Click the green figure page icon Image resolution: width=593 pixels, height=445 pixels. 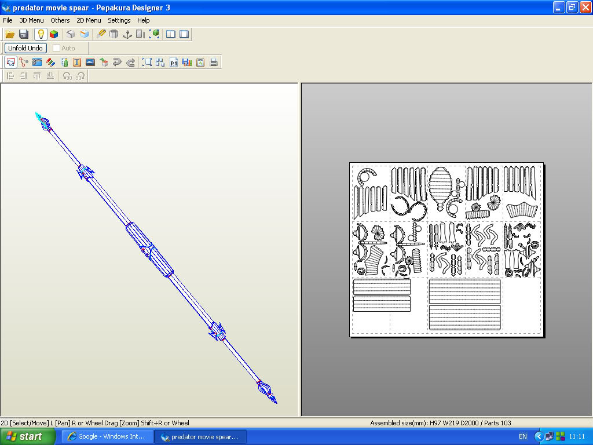pyautogui.click(x=64, y=63)
